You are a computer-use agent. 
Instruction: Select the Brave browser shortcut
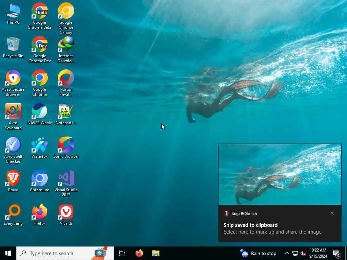(13, 181)
